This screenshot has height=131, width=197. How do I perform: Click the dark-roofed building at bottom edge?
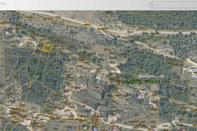click(96, 129)
